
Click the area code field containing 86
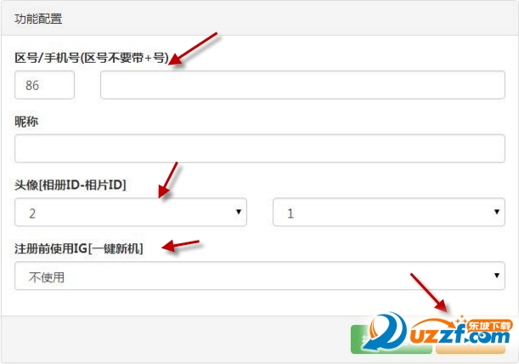click(x=45, y=85)
